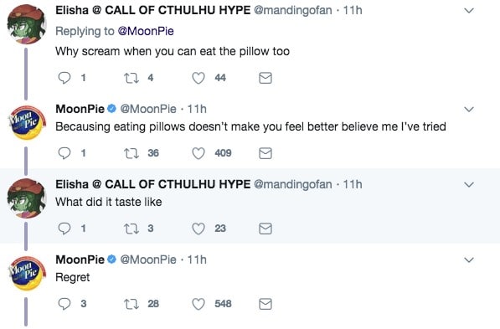This screenshot has width=500, height=329.
Task: Reply to 'What did it taste like' tweet
Action: pyautogui.click(x=64, y=229)
